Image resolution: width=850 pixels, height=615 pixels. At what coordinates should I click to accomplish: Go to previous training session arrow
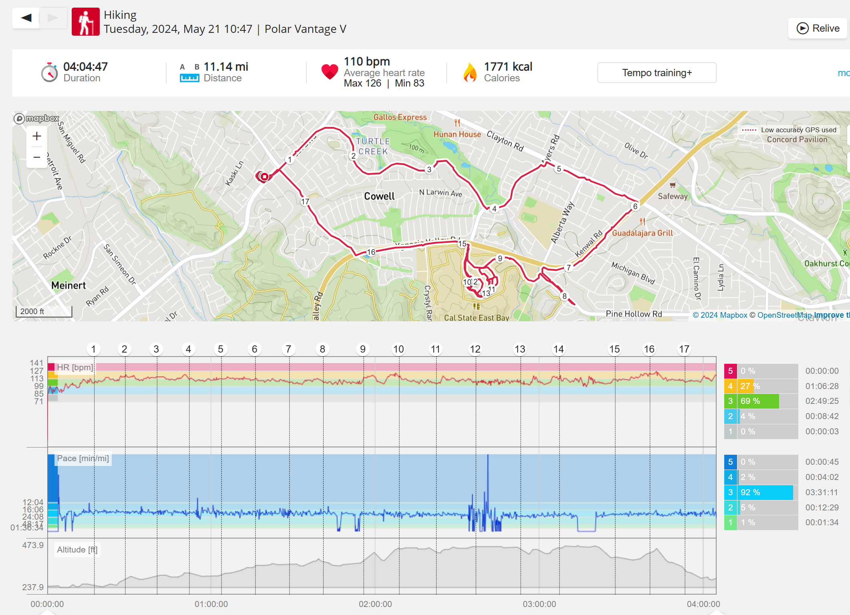(x=26, y=18)
